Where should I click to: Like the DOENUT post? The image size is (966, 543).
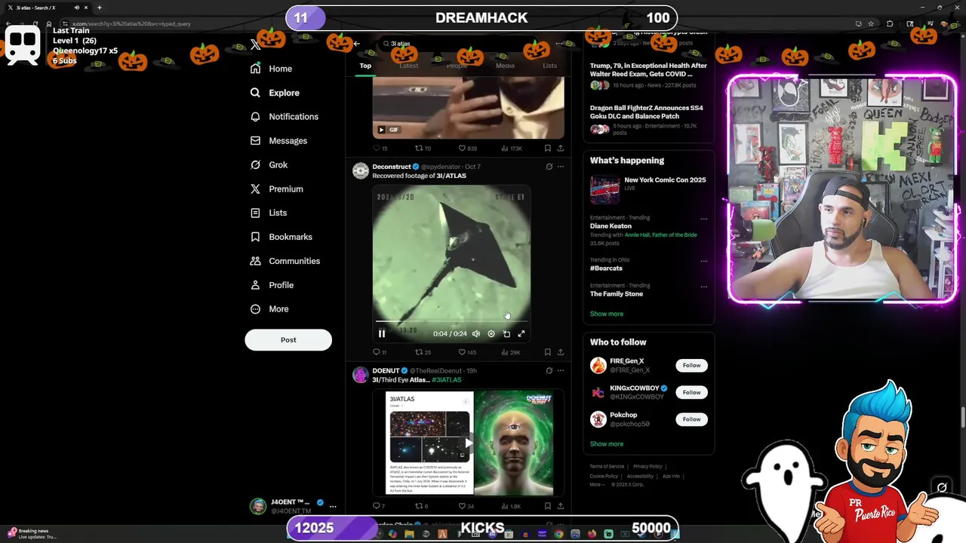466,506
